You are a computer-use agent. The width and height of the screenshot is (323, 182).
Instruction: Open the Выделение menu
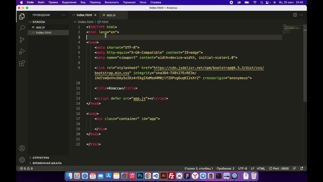[x=69, y=3]
